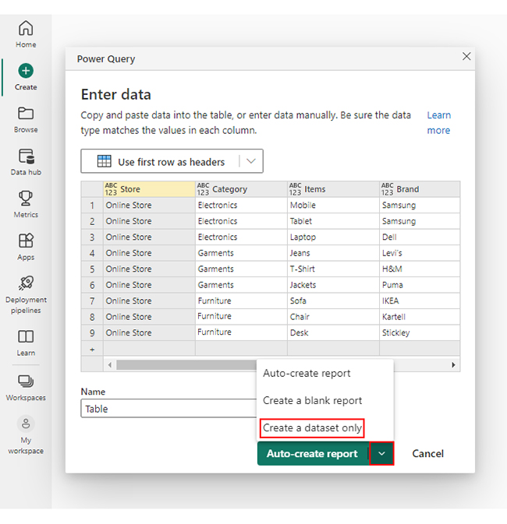Expand the Use first row as headers dropdown arrow
507x524 pixels.
[x=250, y=161]
